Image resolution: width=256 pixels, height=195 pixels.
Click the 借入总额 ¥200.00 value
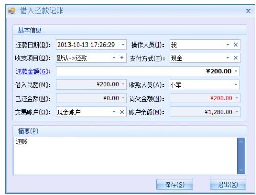(107, 84)
